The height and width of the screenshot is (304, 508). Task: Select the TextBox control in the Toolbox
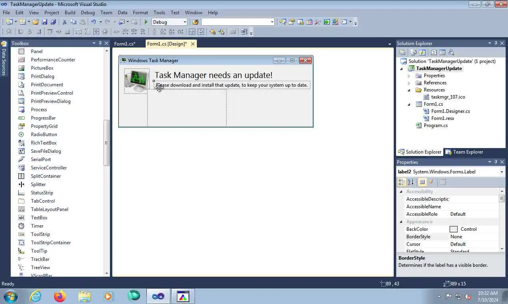[39, 218]
